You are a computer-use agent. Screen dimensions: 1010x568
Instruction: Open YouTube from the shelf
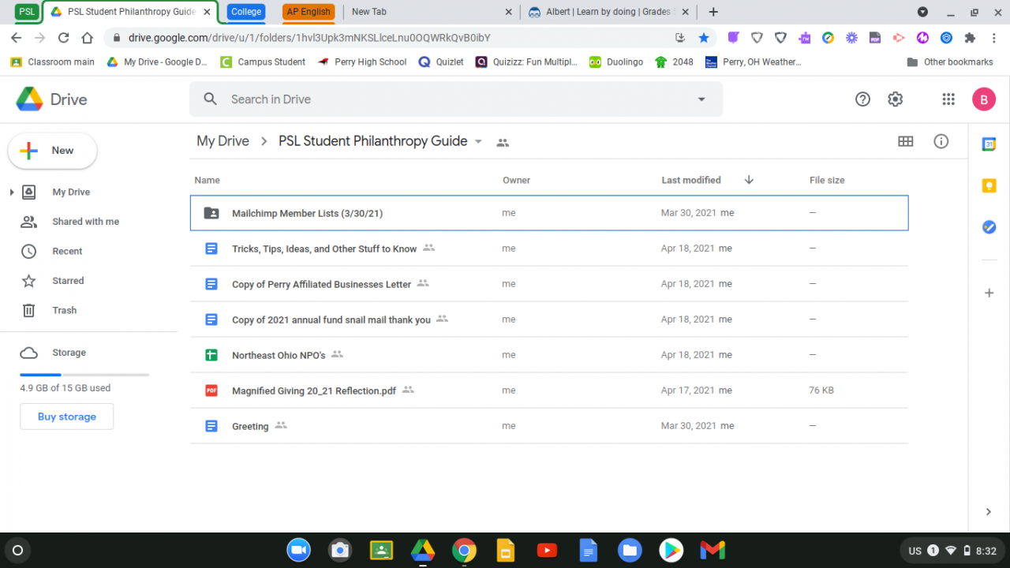click(547, 551)
